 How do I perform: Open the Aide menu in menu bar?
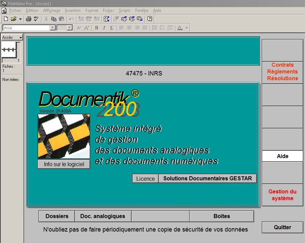click(x=157, y=10)
